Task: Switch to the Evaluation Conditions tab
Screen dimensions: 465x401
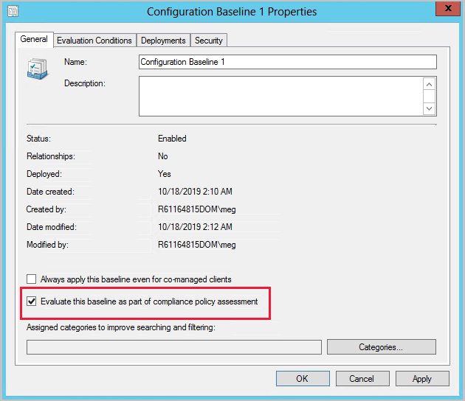Action: [x=94, y=41]
